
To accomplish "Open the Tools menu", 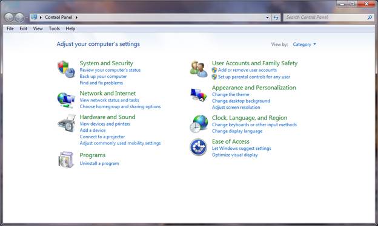I will pos(55,28).
